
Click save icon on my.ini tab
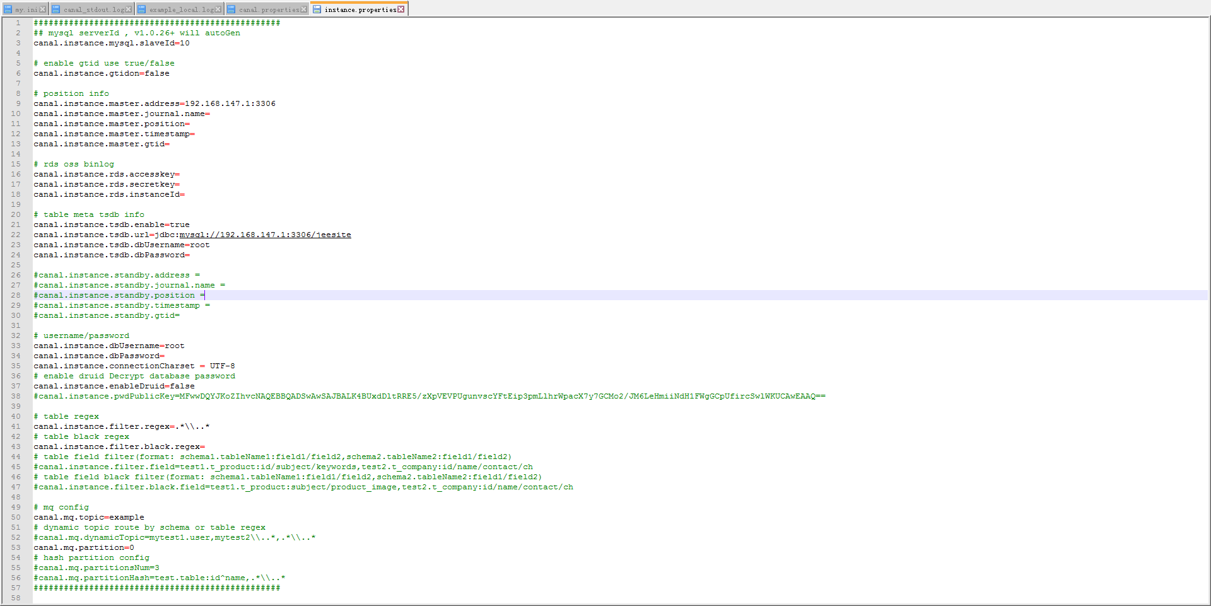pos(8,9)
